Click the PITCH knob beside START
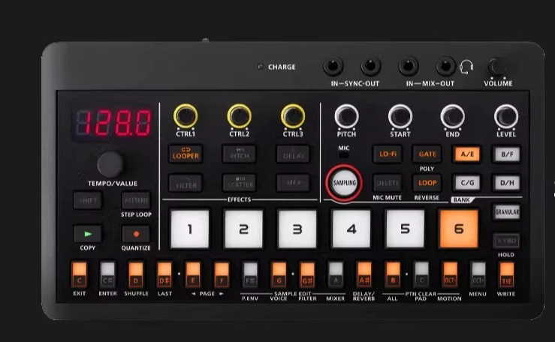 346,116
